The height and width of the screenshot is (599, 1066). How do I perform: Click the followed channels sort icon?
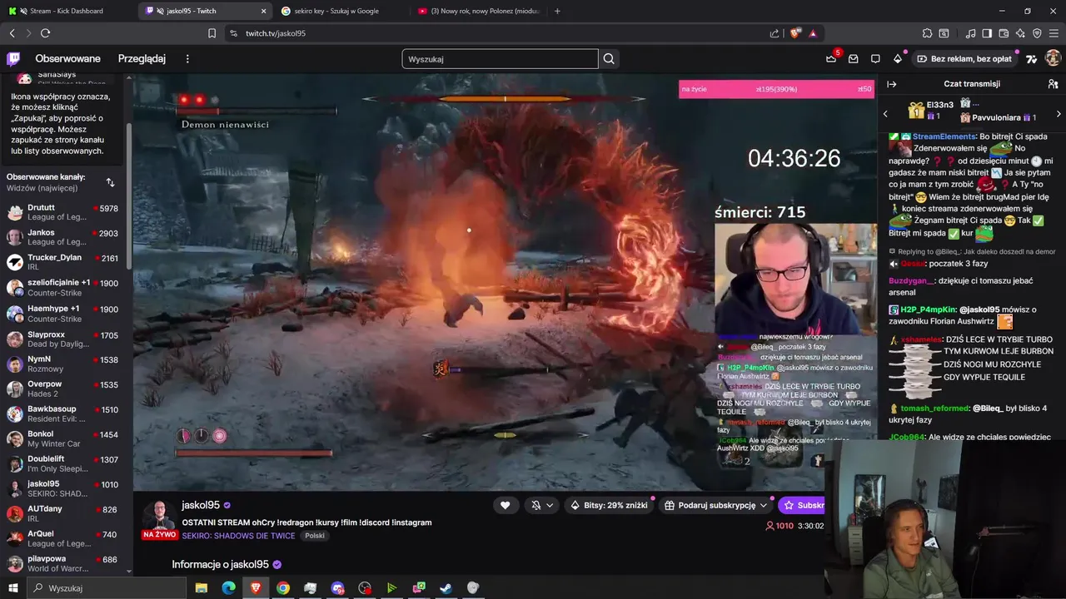coord(110,182)
